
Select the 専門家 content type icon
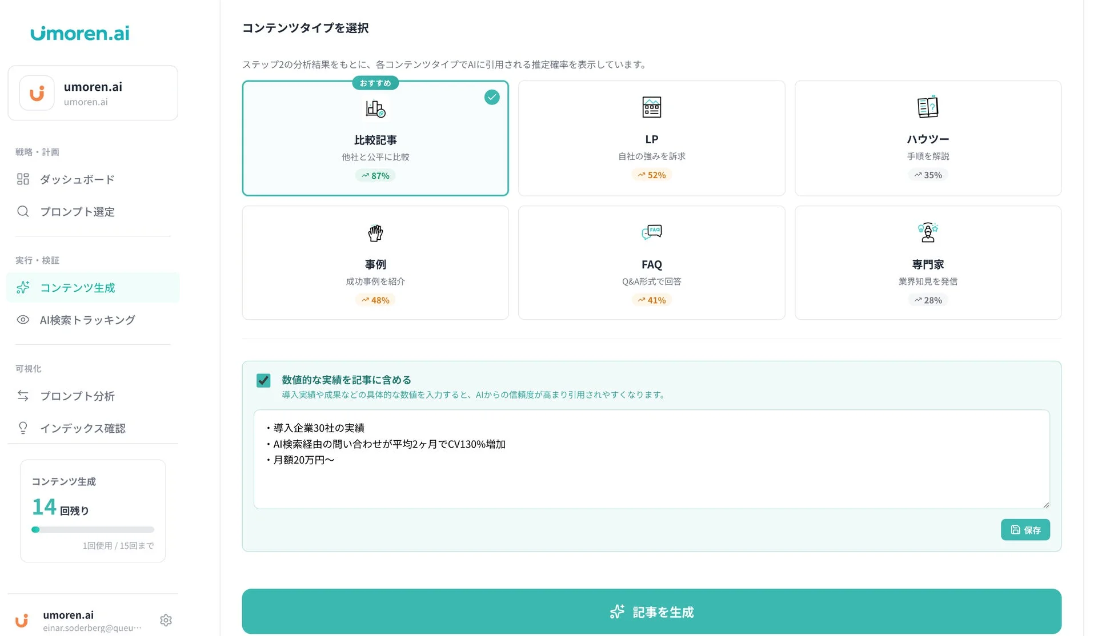tap(927, 232)
